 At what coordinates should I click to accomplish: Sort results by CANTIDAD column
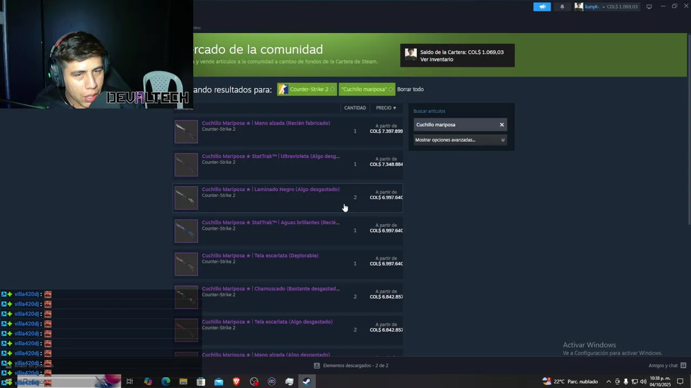355,108
